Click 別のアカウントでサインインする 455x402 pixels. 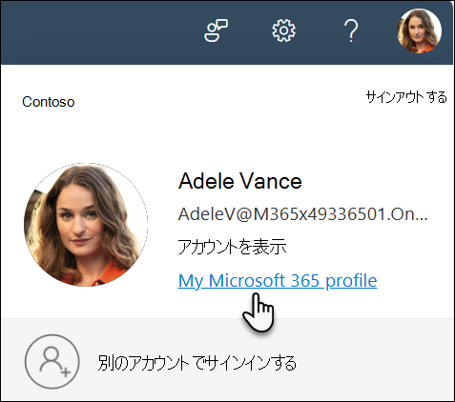click(197, 363)
